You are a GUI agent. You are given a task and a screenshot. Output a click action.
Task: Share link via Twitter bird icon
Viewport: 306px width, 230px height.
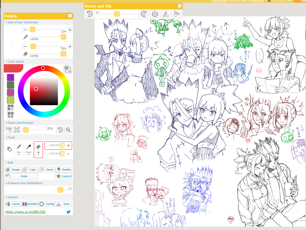pyautogui.click(x=68, y=212)
